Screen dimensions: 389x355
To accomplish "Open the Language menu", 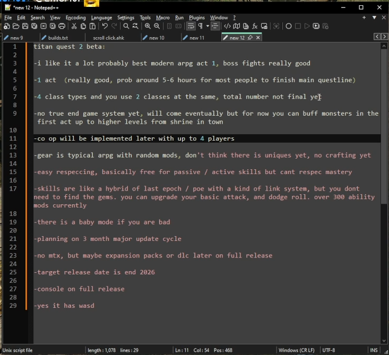I will [x=101, y=18].
